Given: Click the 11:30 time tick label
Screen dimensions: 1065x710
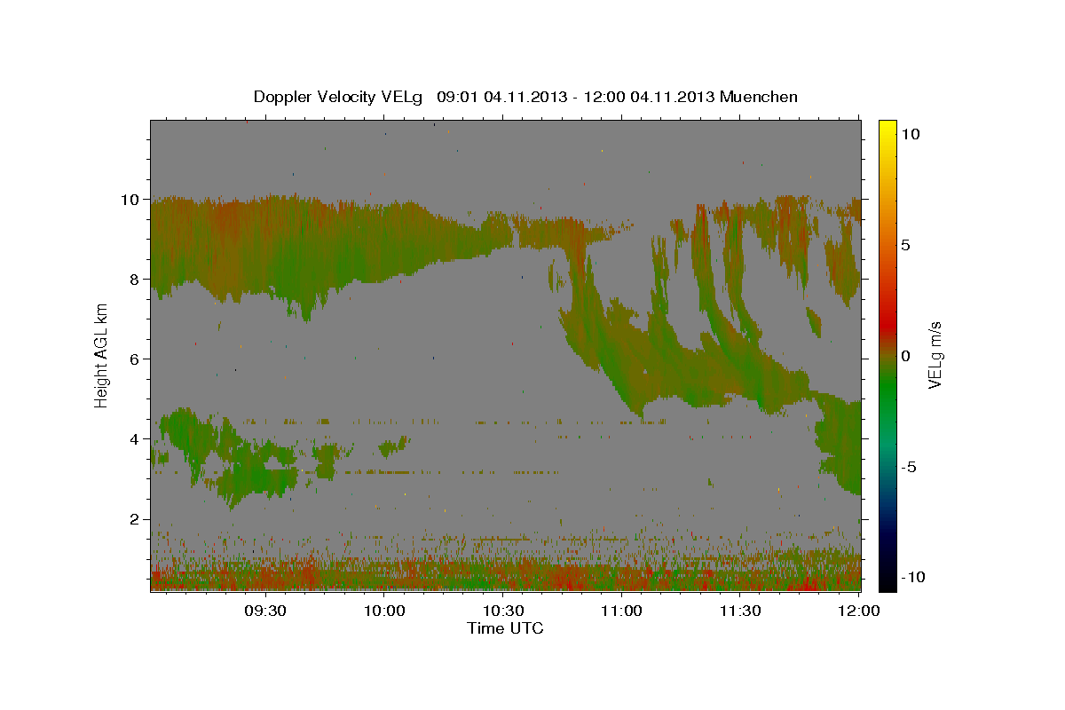Looking at the screenshot, I should pyautogui.click(x=739, y=611).
